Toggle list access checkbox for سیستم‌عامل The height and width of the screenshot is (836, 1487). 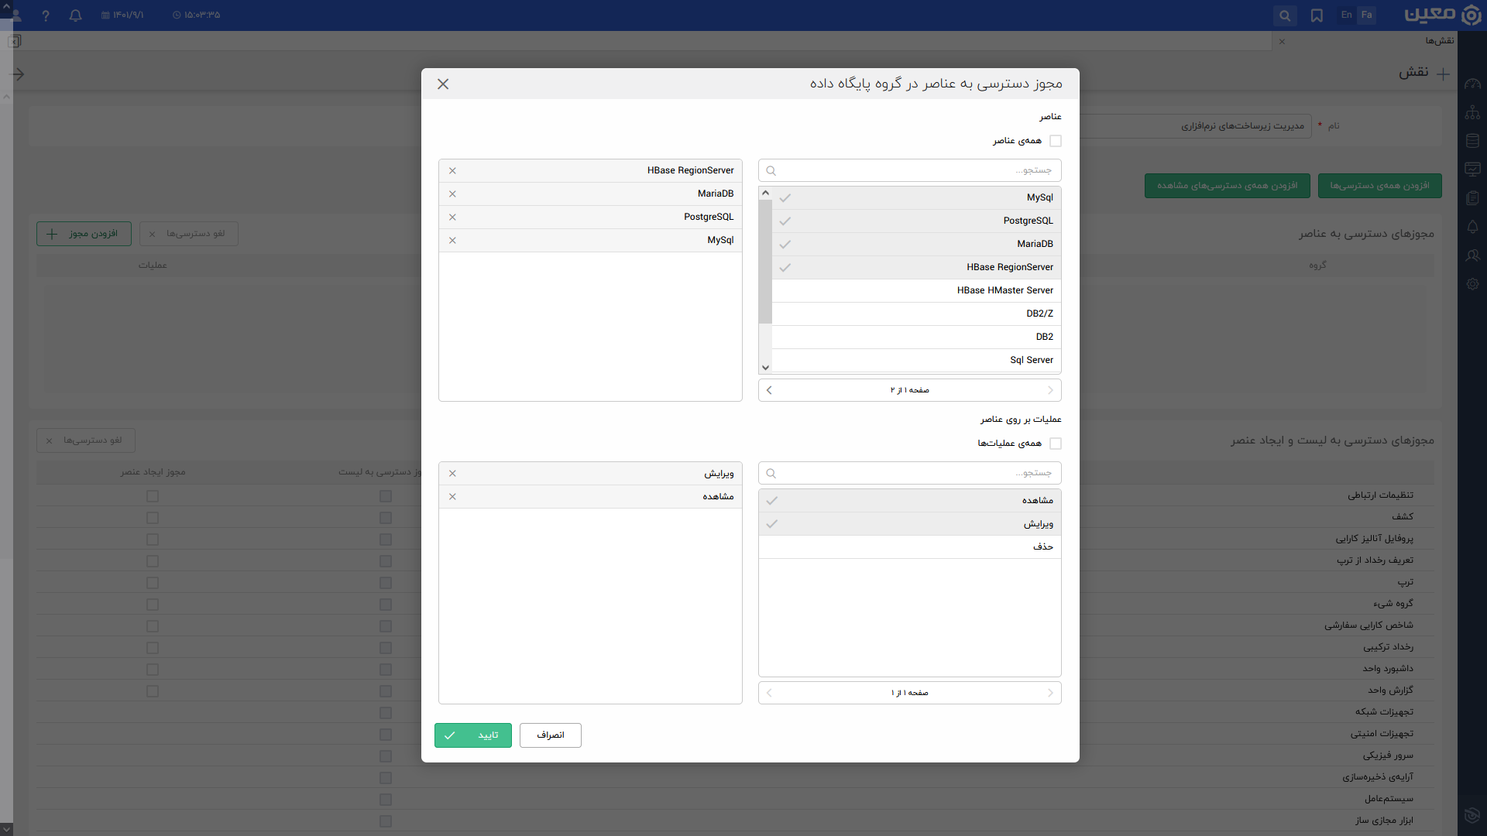386,800
